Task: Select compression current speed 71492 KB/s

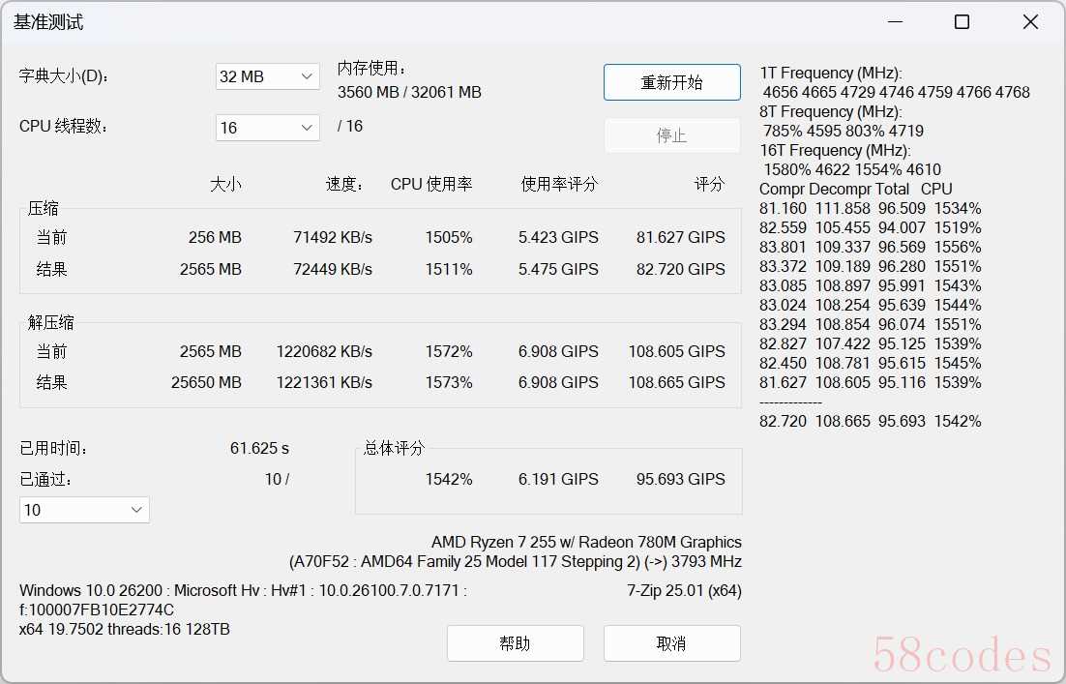Action: click(333, 237)
